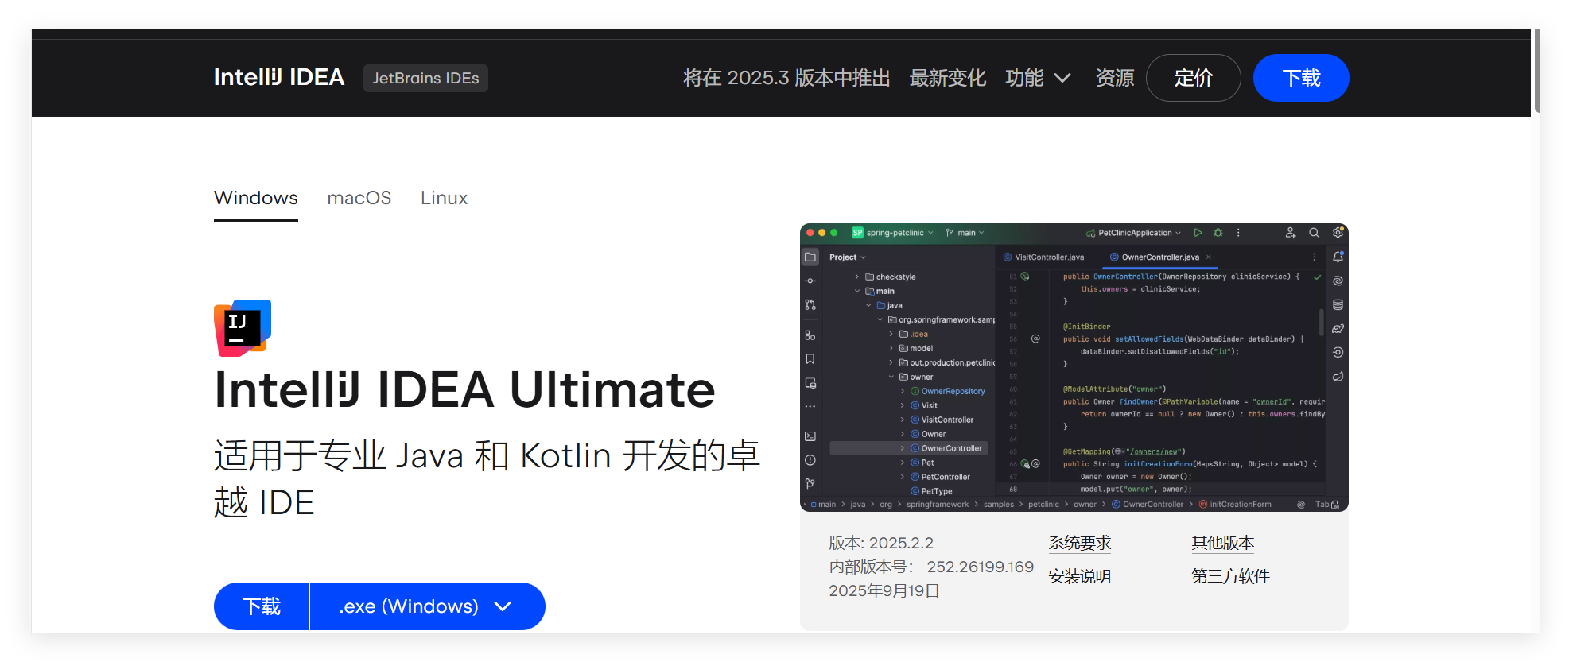Click the Debug bug icon in IDE preview
This screenshot has height=662, width=1569.
click(1218, 233)
